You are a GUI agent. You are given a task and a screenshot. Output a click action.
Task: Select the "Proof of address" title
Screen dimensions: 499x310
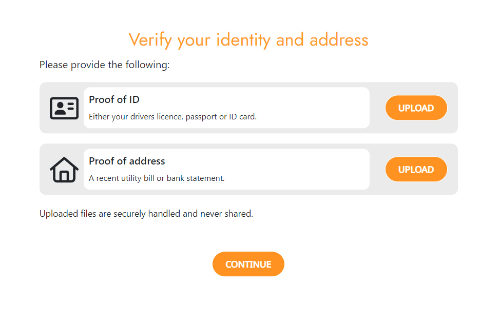(127, 161)
